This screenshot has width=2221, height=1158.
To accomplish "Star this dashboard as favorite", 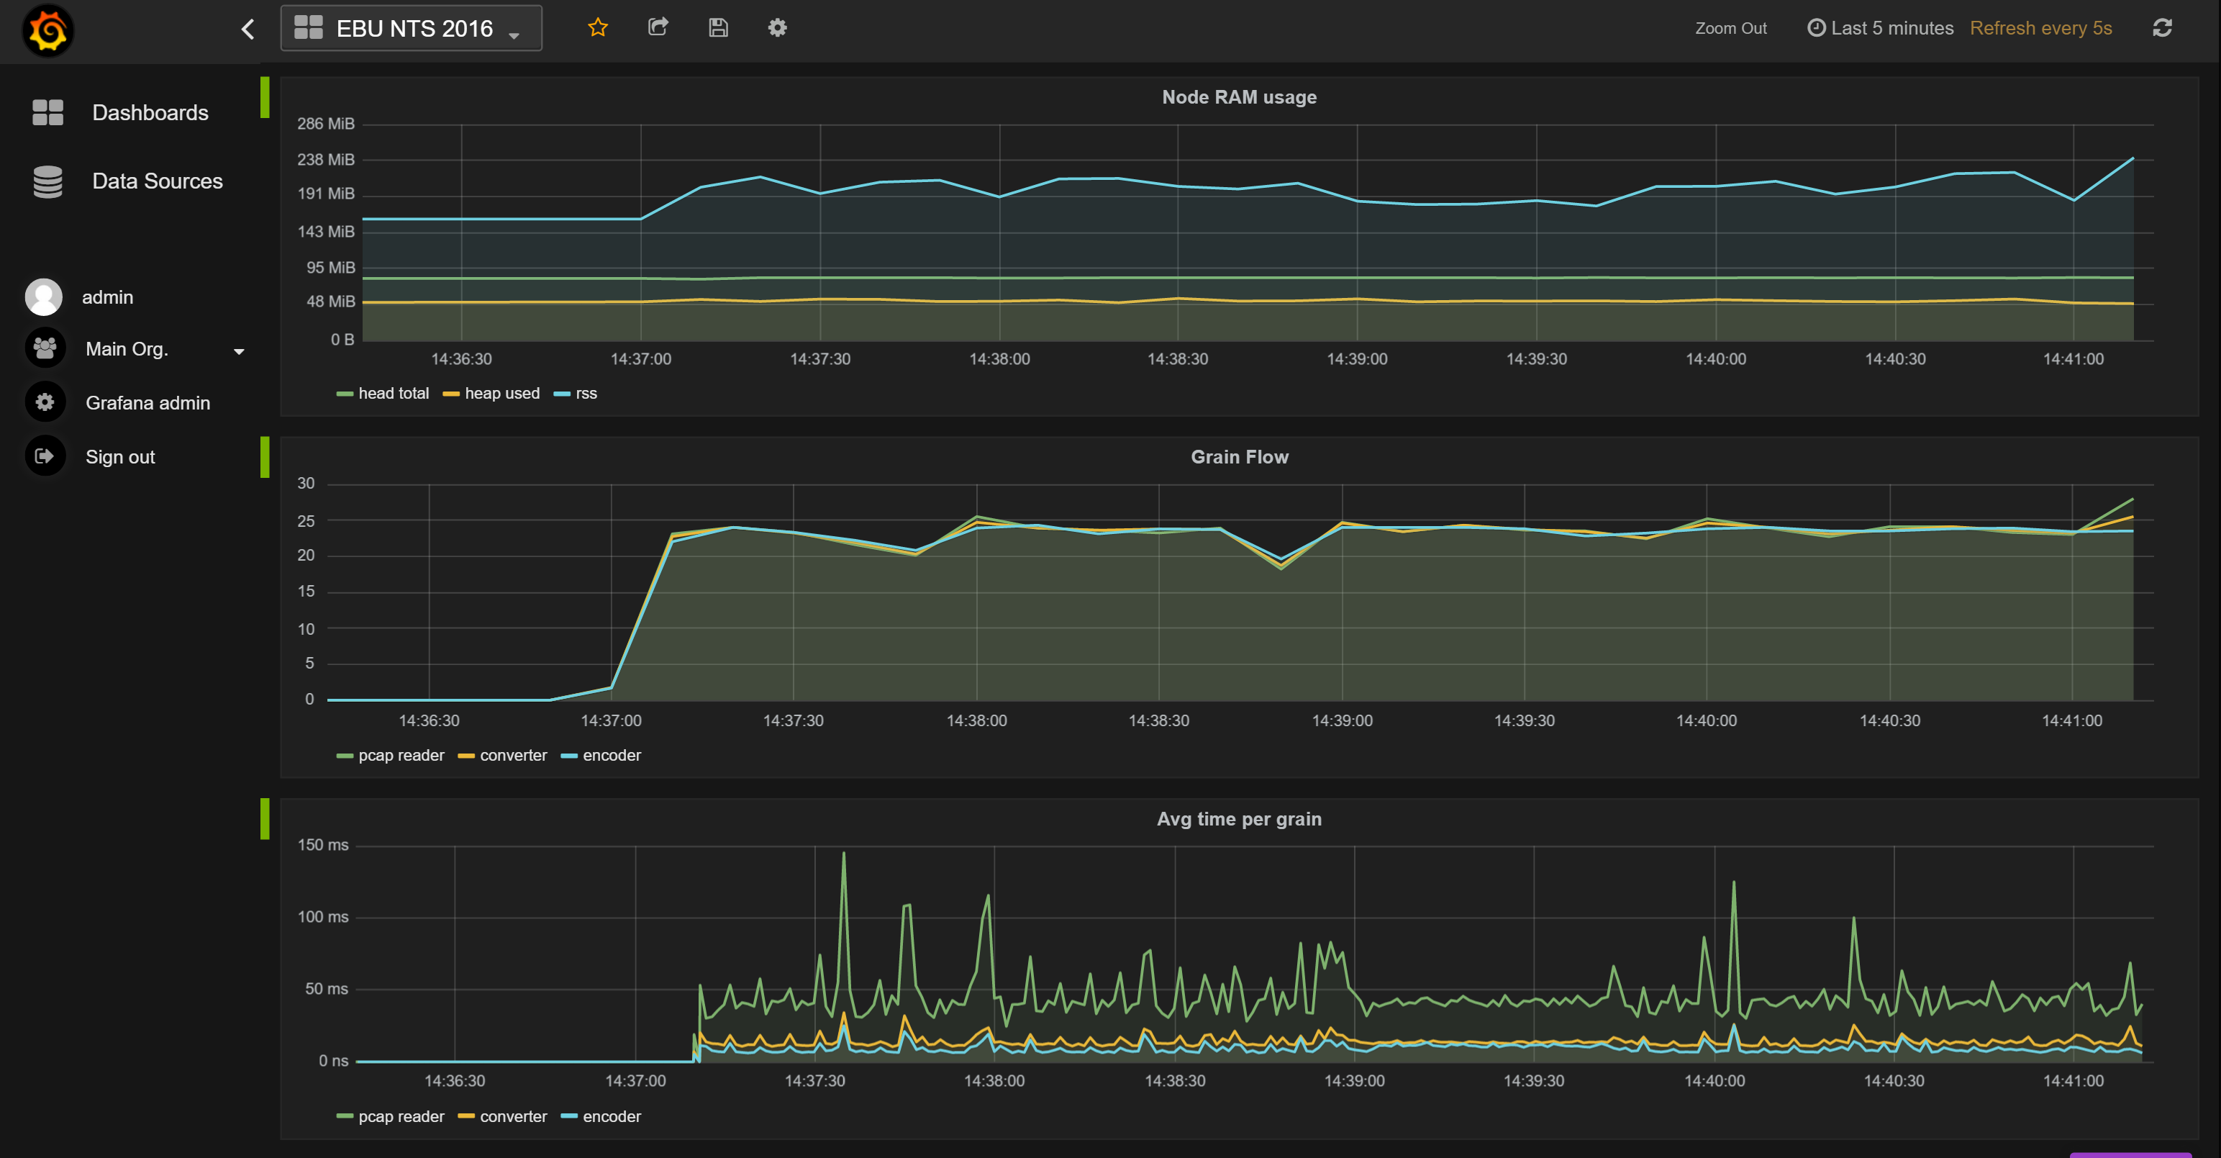I will [x=597, y=27].
